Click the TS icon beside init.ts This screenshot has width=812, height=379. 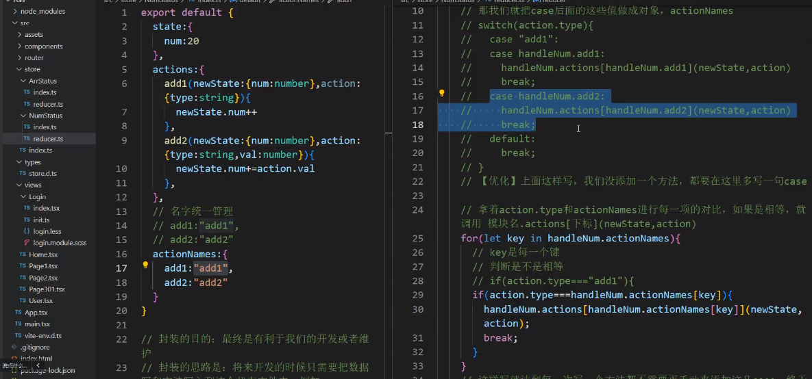click(x=27, y=220)
